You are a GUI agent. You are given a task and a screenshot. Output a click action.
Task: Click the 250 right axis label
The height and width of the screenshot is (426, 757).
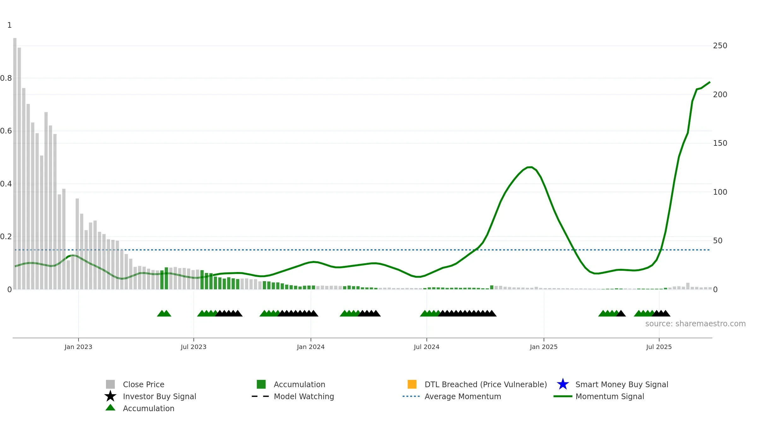[x=720, y=46]
